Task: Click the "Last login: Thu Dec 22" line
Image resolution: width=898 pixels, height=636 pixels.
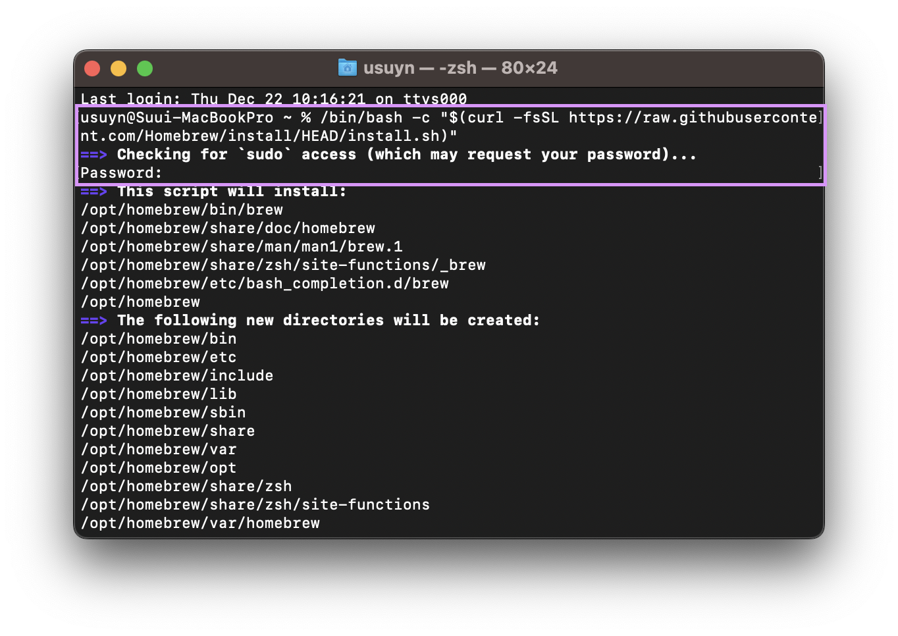Action: [x=274, y=99]
